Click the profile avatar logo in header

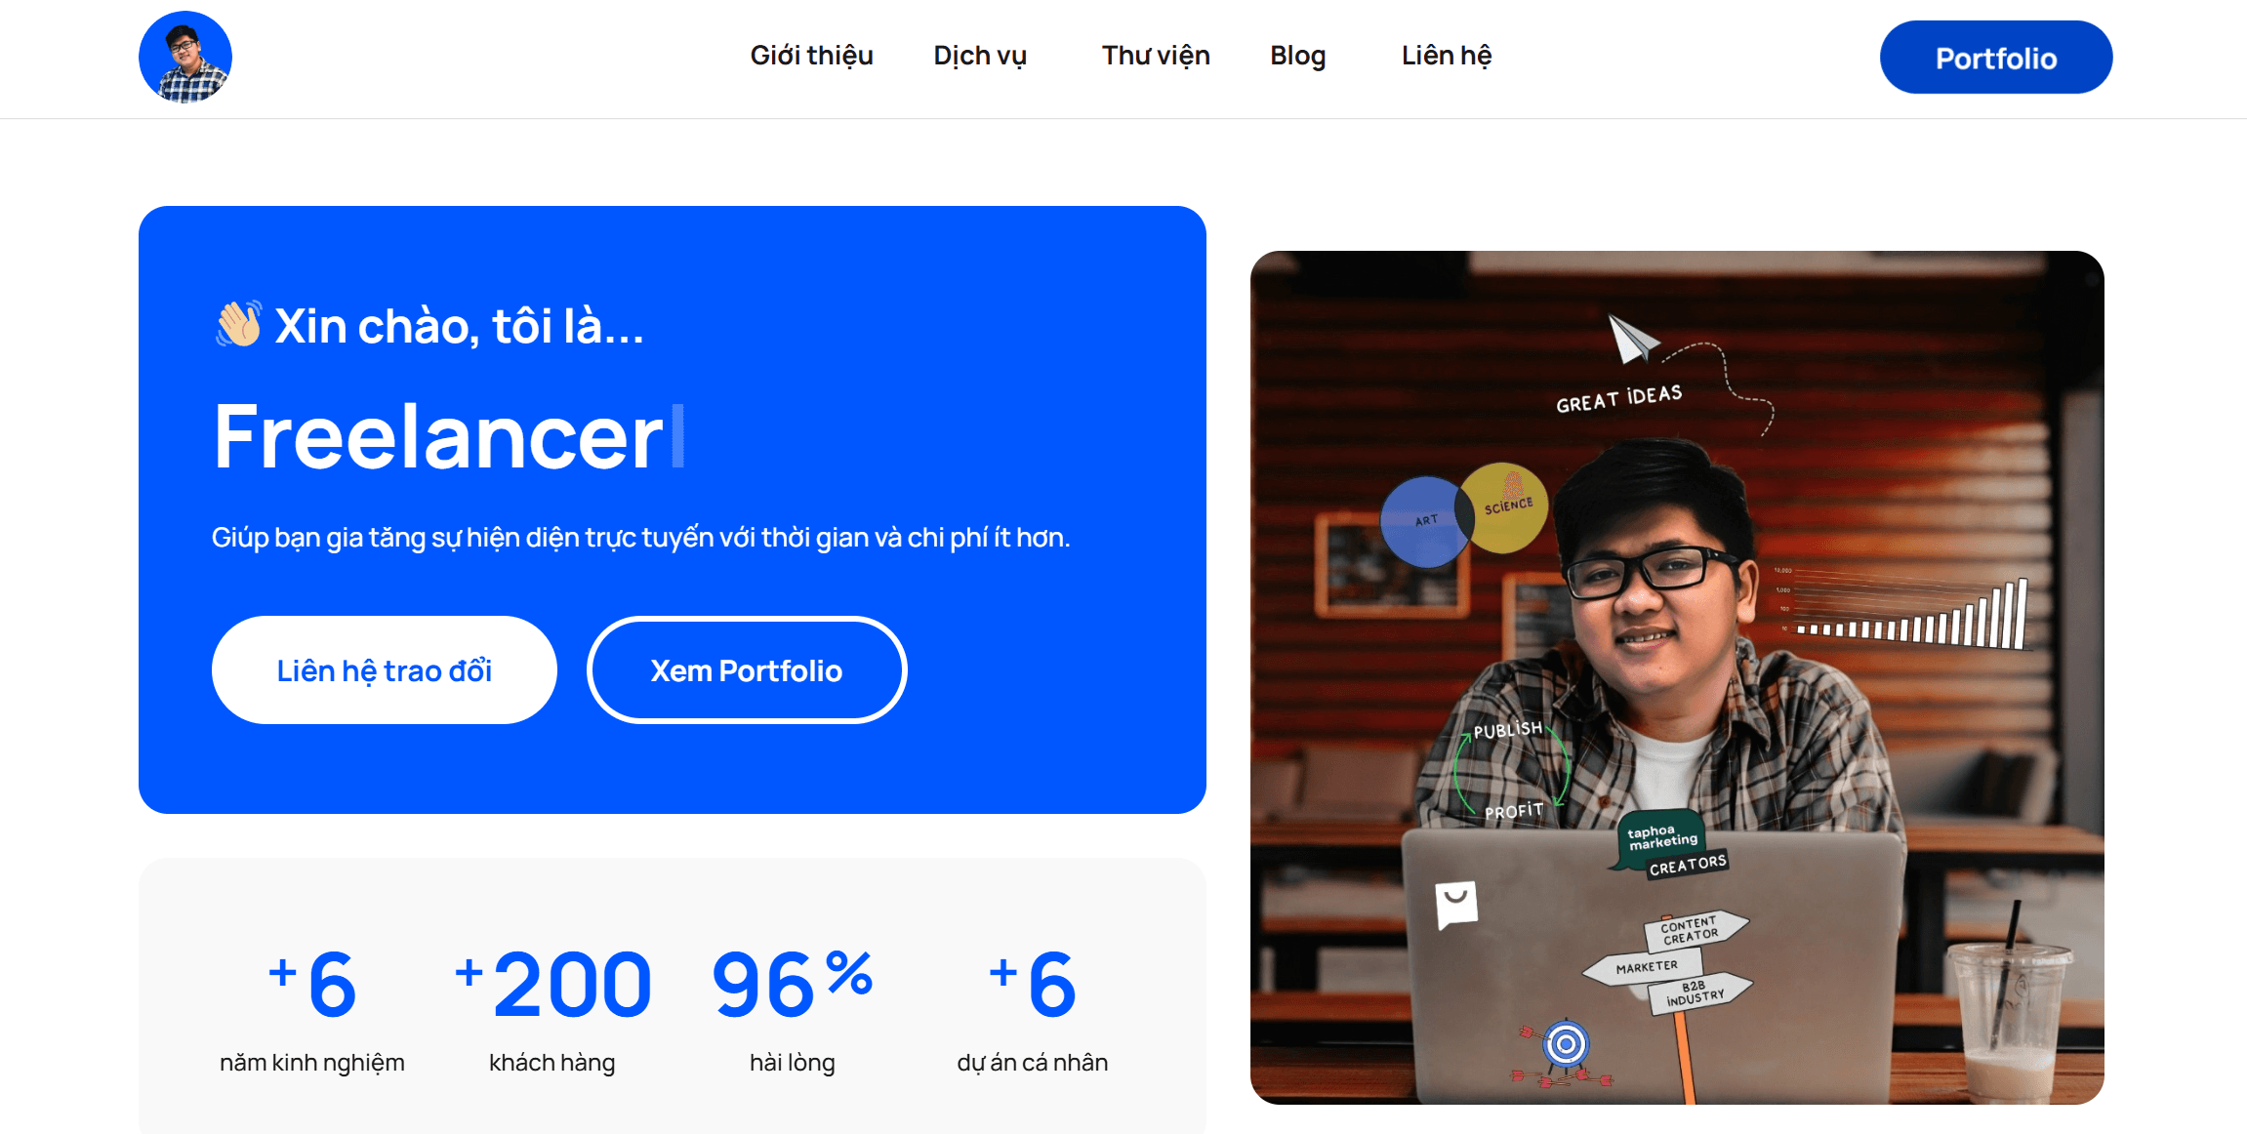(185, 57)
